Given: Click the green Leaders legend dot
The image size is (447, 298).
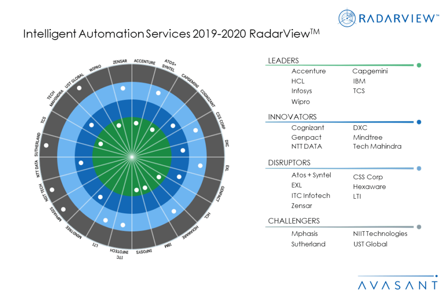Looking at the screenshot, I should point(419,65).
